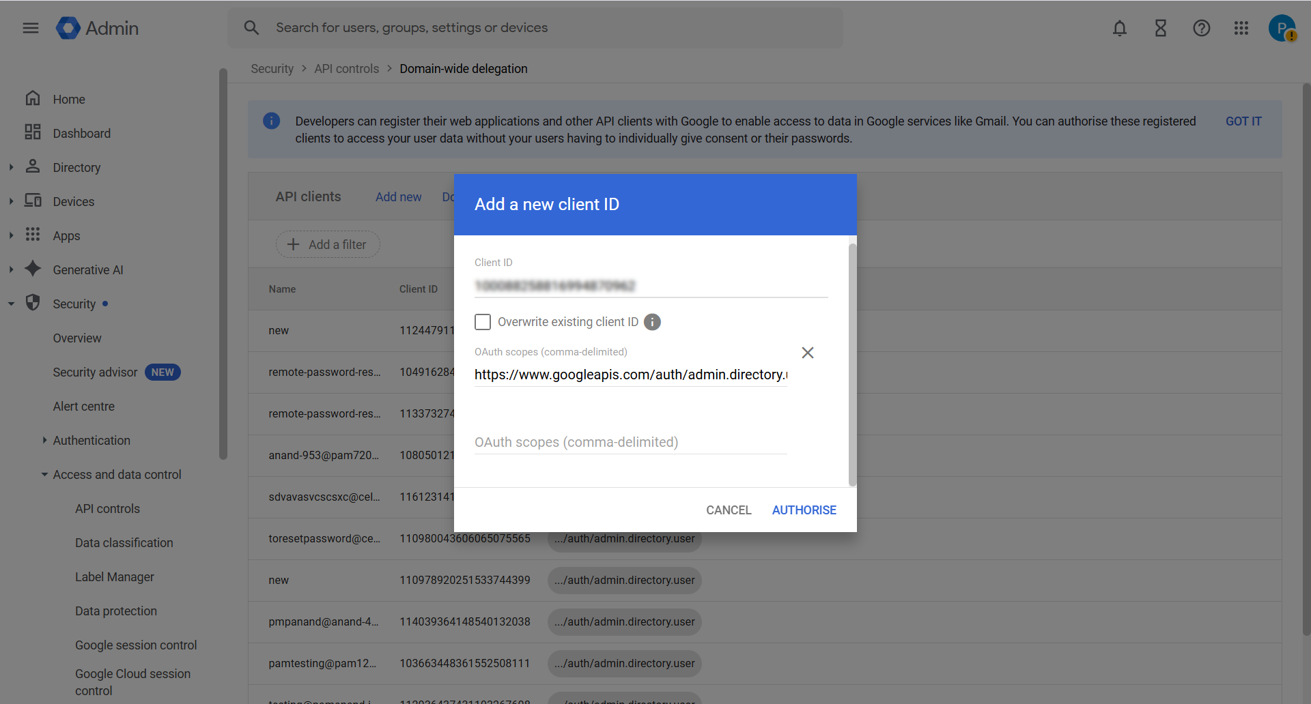Open the notifications bell

(1119, 28)
